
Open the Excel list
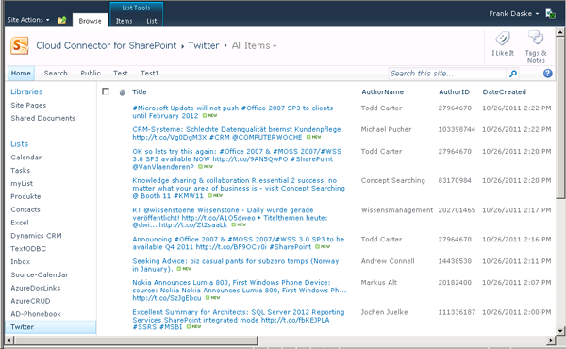click(20, 223)
